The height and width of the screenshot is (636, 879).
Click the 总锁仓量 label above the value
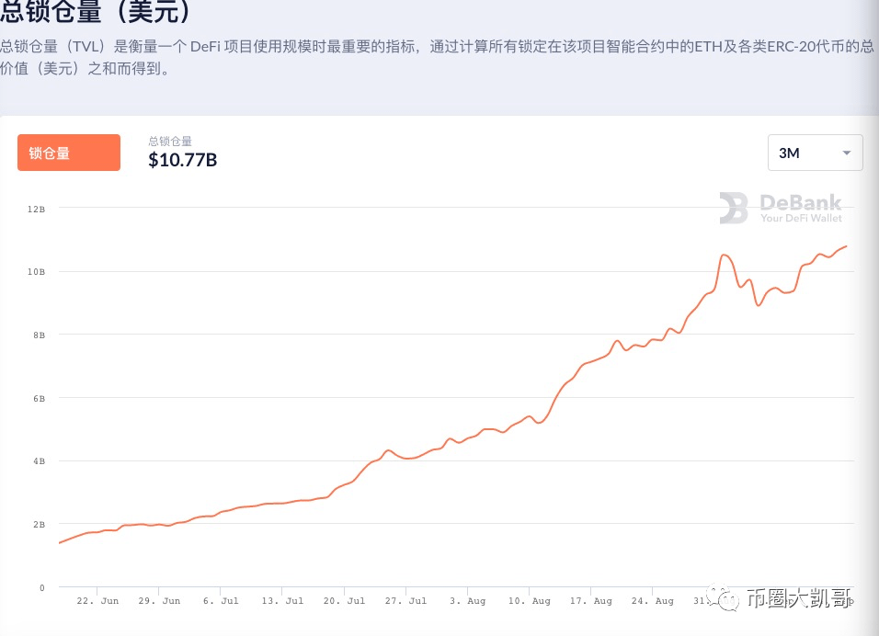170,142
